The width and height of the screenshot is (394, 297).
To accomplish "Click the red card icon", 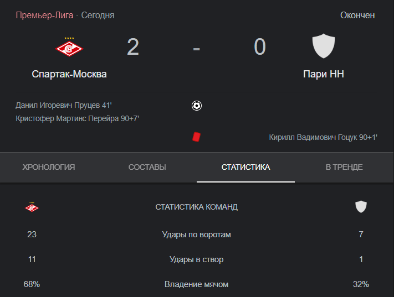I will click(x=196, y=137).
